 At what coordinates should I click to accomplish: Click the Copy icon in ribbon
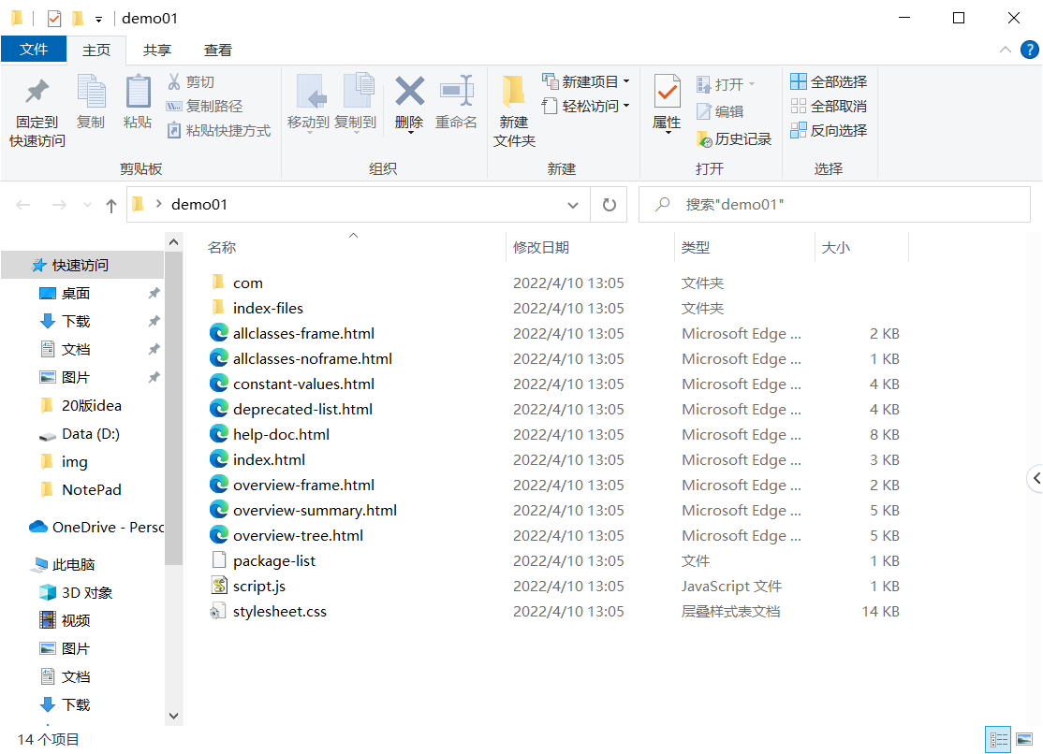coord(91,92)
